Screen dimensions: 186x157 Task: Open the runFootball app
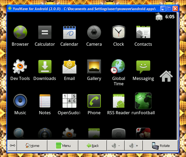(x=143, y=101)
